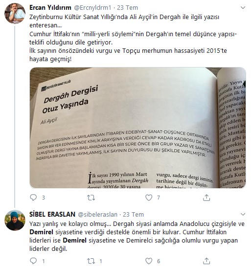Like Ercan Yıldırım's tweet
This screenshot has width=252, height=268.
click(x=149, y=198)
